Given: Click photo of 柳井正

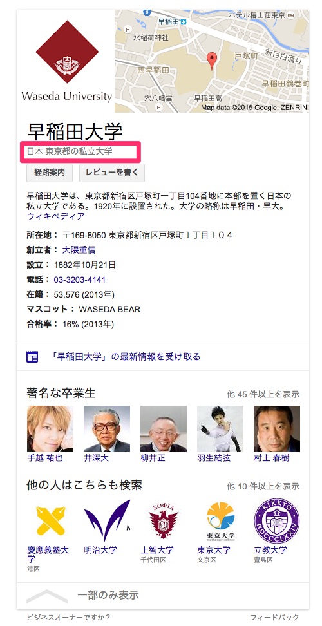Looking at the screenshot, I should tap(164, 429).
